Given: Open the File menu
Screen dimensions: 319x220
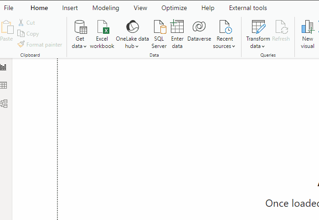Looking at the screenshot, I should 9,8.
